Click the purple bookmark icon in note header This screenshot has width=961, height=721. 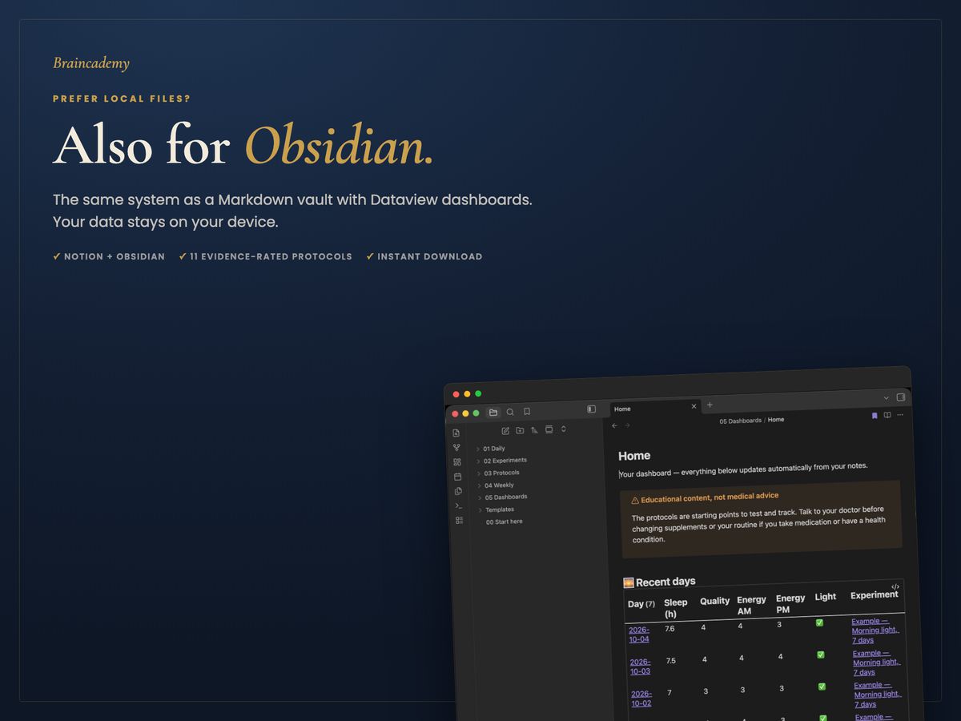[x=875, y=416]
